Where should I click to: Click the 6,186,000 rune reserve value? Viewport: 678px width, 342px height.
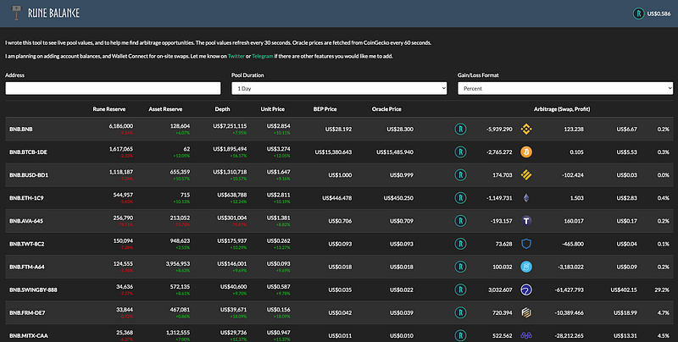[x=120, y=126]
